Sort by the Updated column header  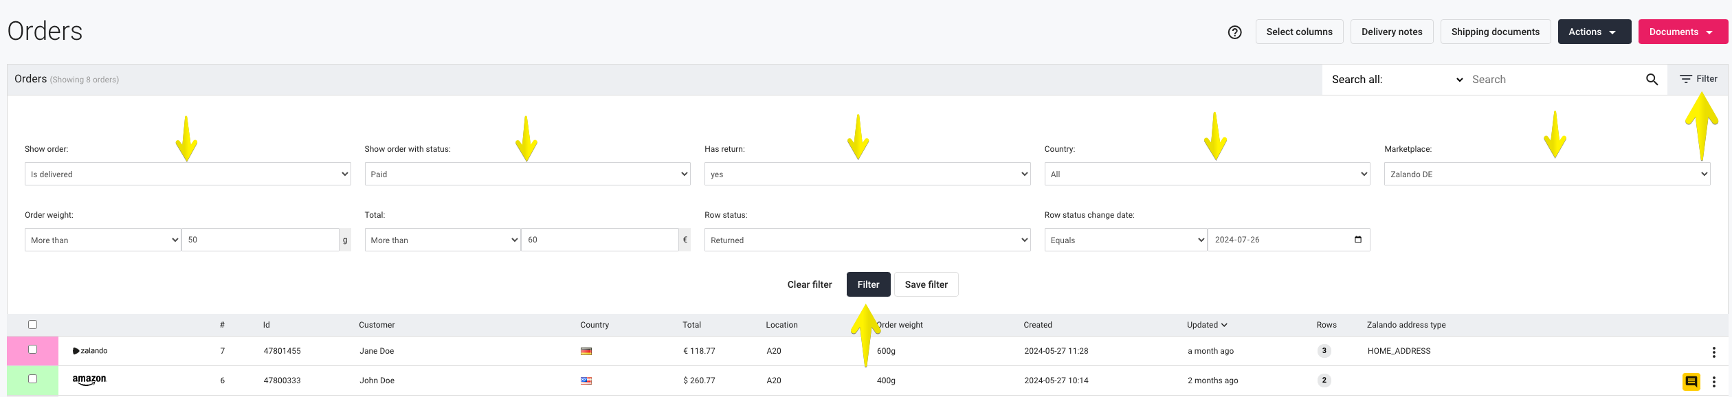[x=1206, y=325]
